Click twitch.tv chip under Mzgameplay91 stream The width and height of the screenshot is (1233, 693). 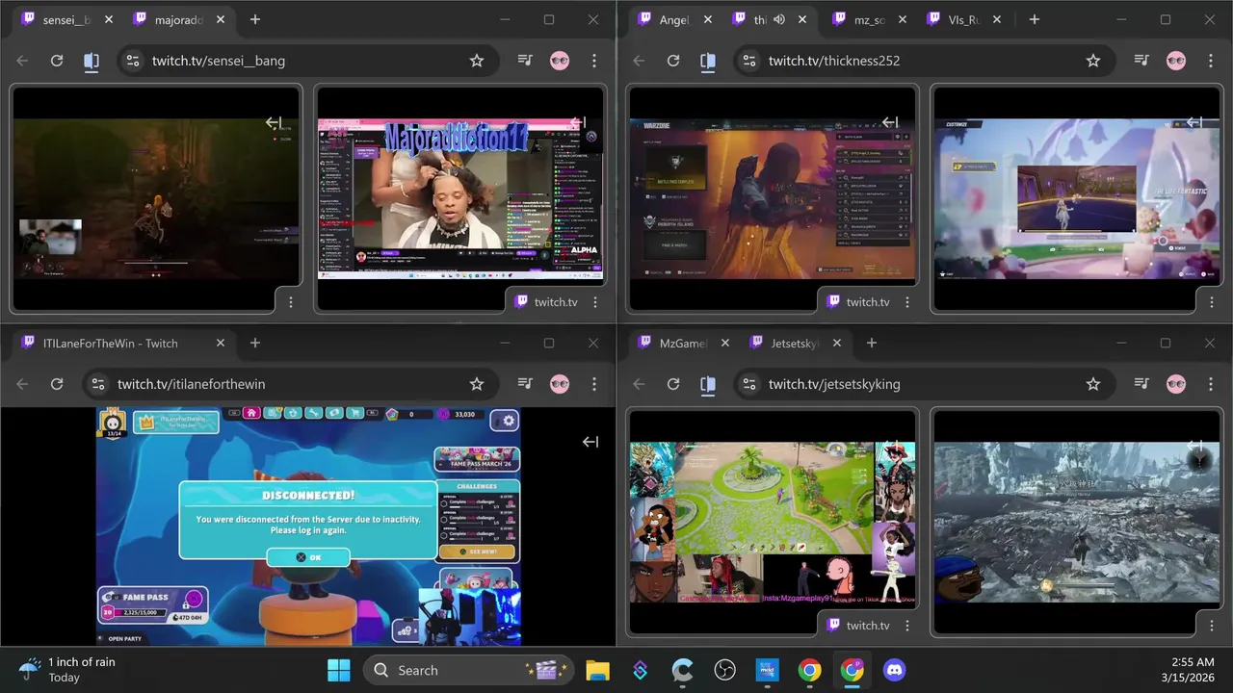857,625
